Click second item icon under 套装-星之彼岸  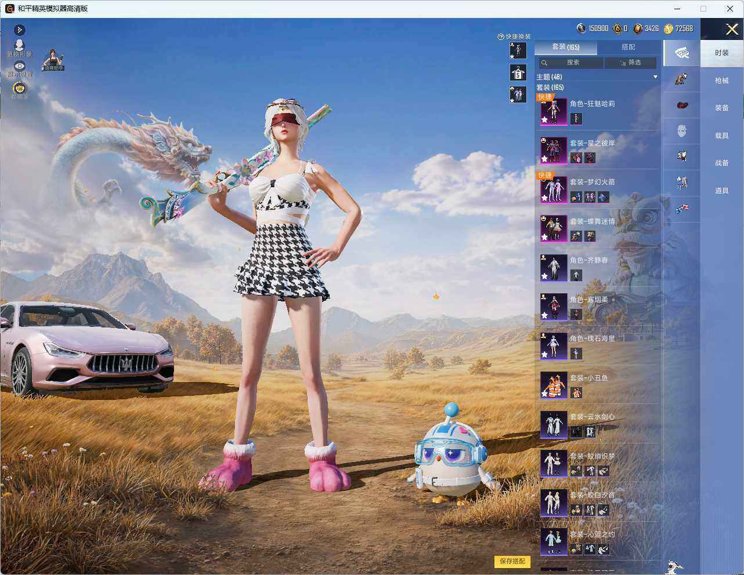click(x=590, y=158)
